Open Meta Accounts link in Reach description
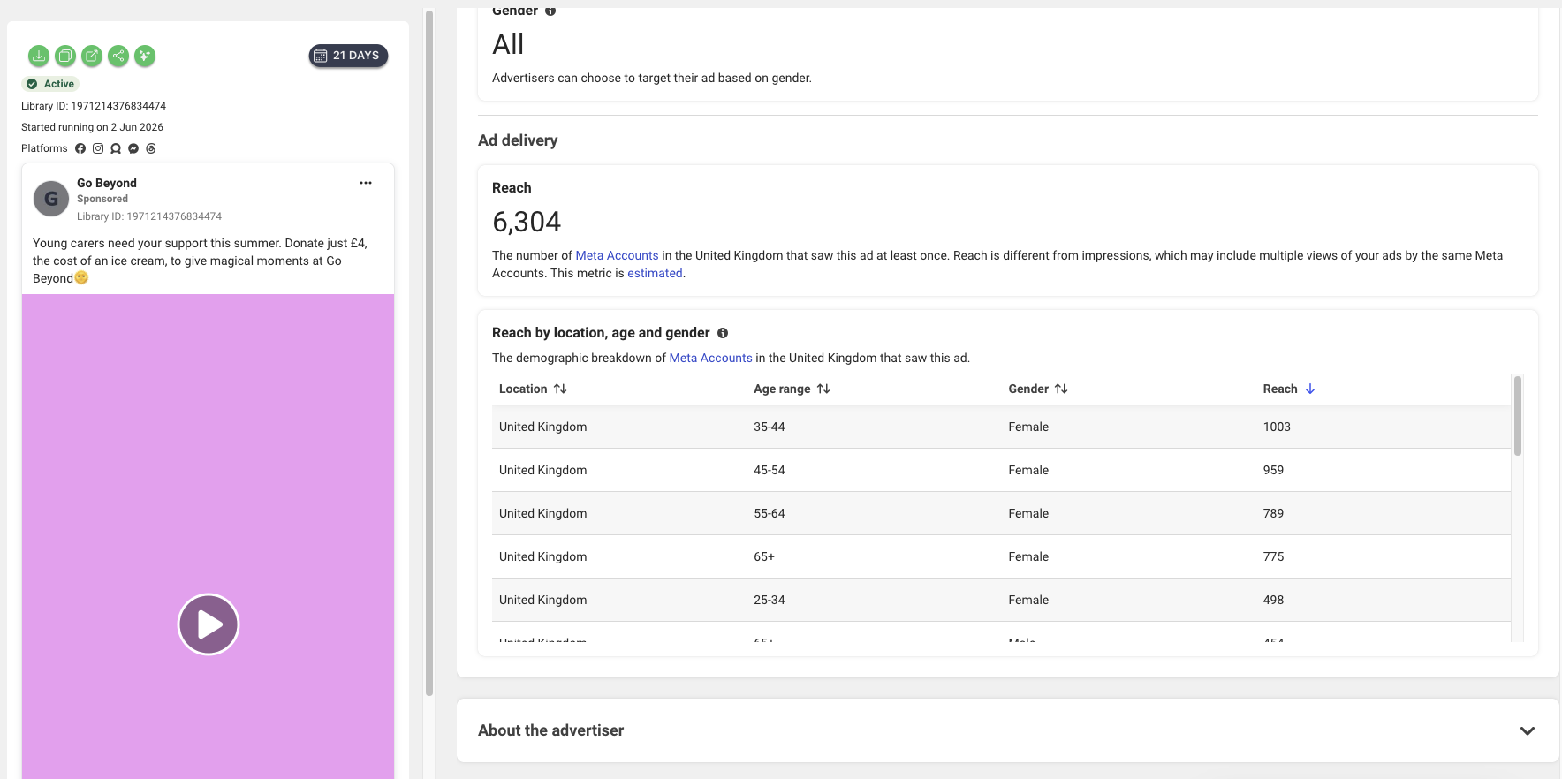This screenshot has width=1562, height=779. coord(617,255)
